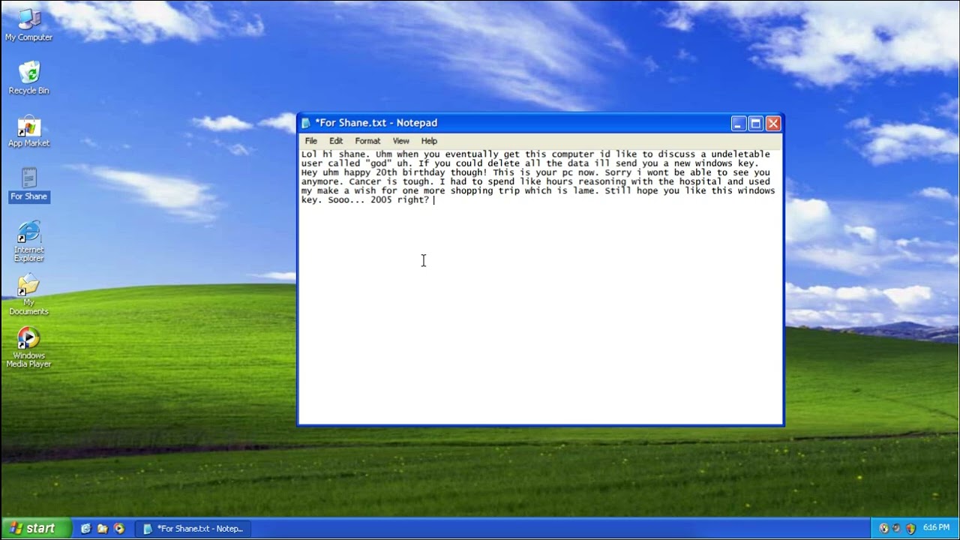960x540 pixels.
Task: Click on "2005 right?" text in the note
Action: pos(400,199)
